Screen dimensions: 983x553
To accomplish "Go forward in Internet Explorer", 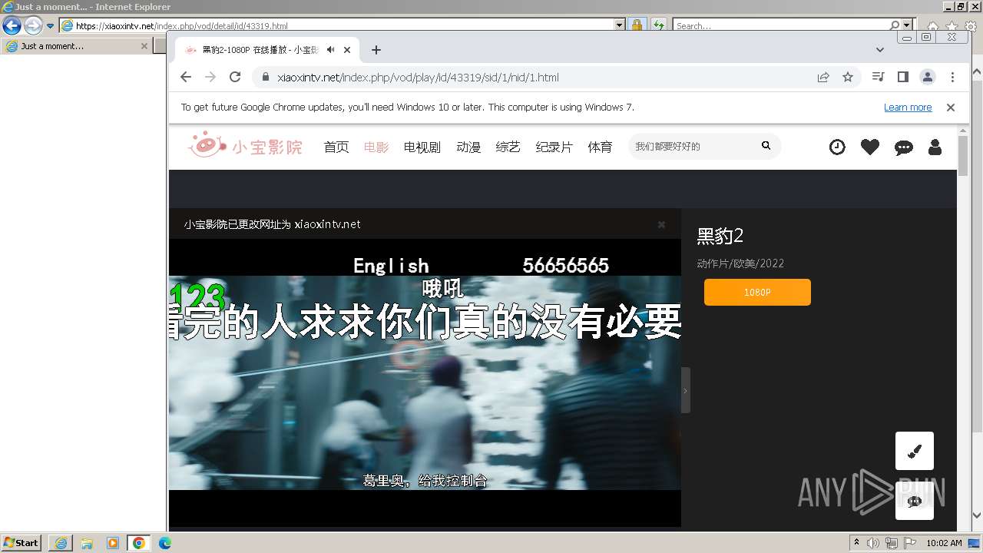I will click(x=33, y=25).
